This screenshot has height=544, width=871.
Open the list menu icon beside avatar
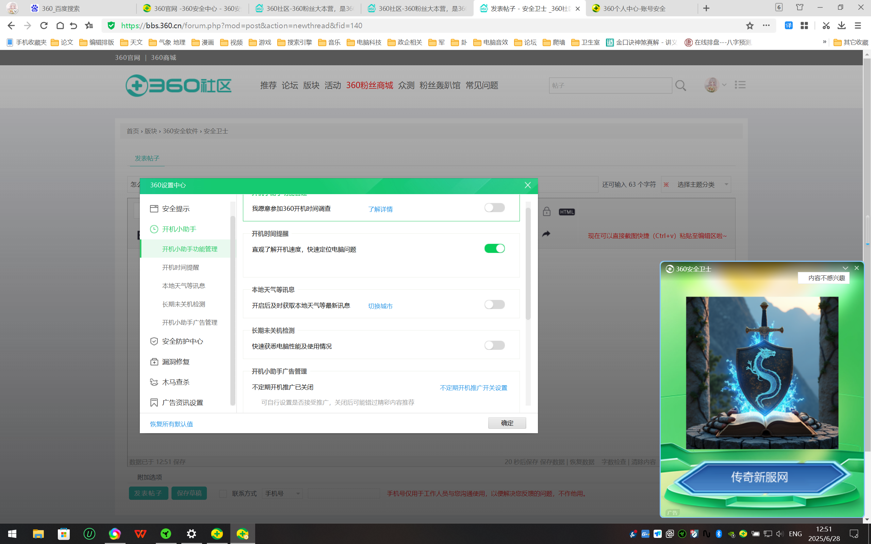click(740, 85)
